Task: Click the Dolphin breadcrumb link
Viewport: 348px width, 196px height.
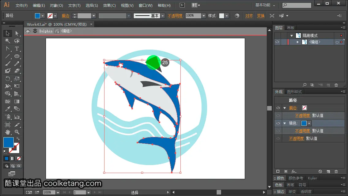Action: point(46,31)
